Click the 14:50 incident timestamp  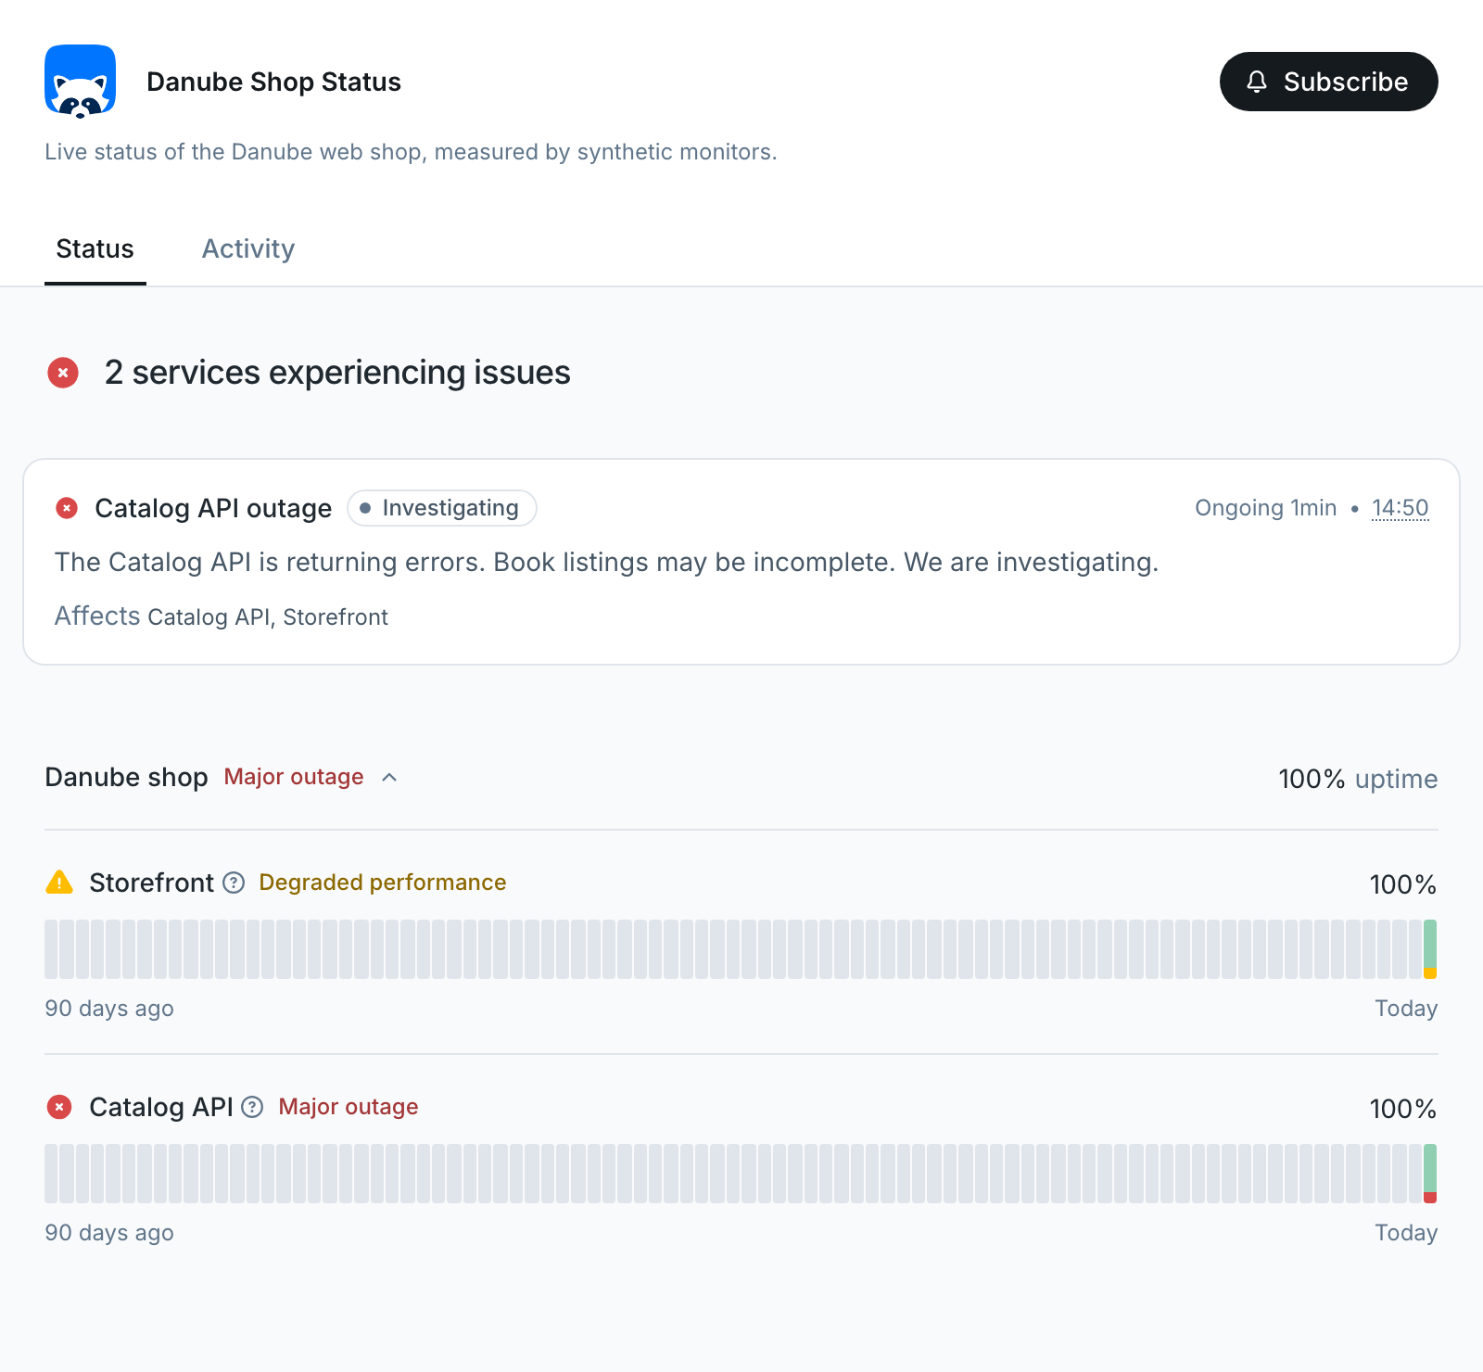click(1400, 508)
